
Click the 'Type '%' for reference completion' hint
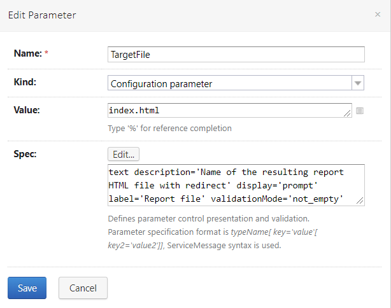pos(169,129)
